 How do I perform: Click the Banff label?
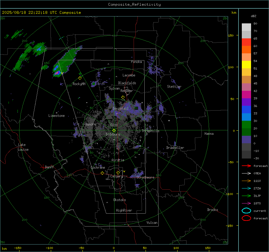(x=49, y=167)
